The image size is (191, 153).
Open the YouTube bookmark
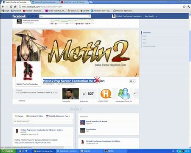coord(33,11)
